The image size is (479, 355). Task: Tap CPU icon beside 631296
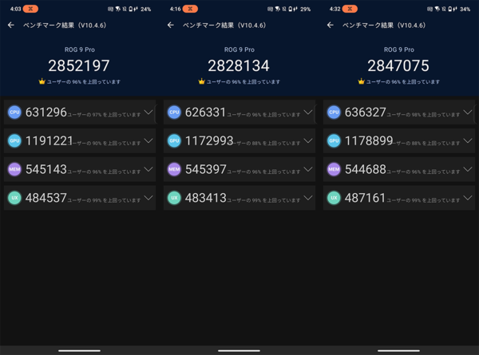(14, 112)
